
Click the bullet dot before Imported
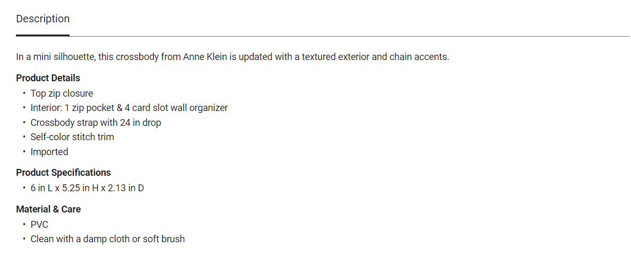[24, 152]
